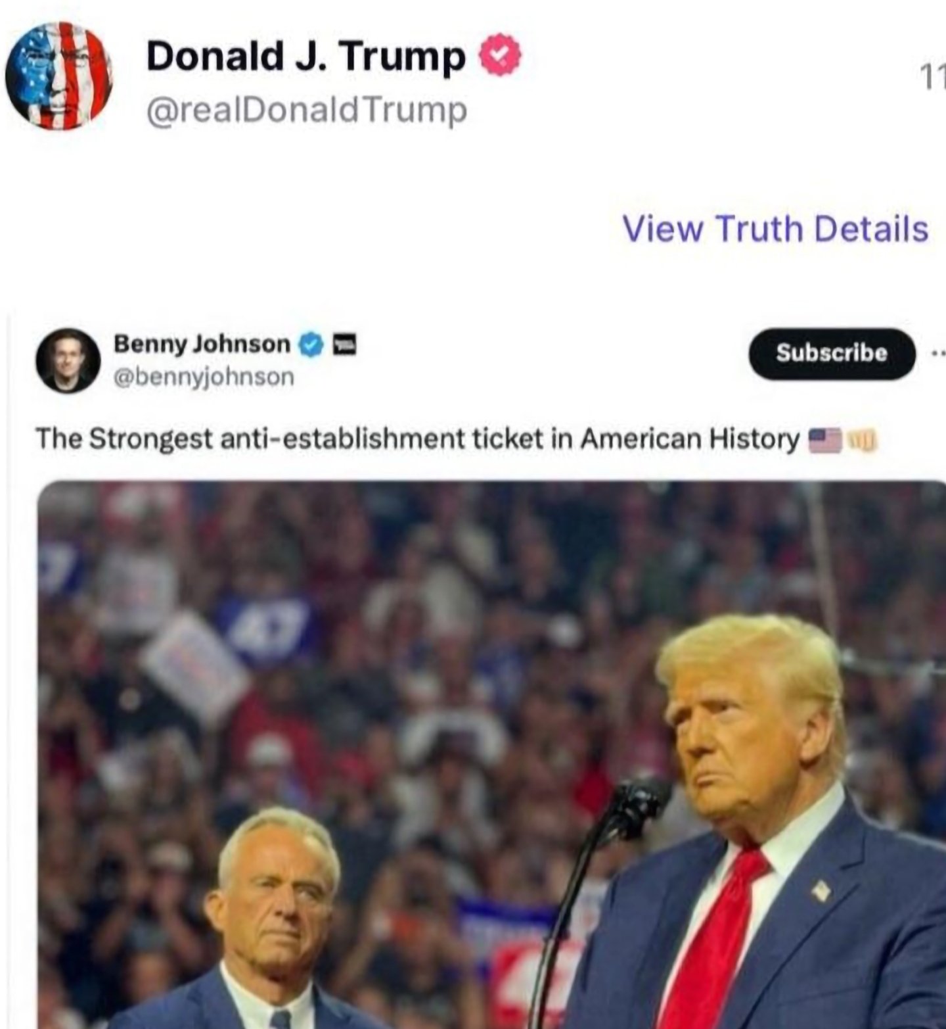Subscribe to Benny Johnson
This screenshot has width=946, height=1029.
point(832,353)
